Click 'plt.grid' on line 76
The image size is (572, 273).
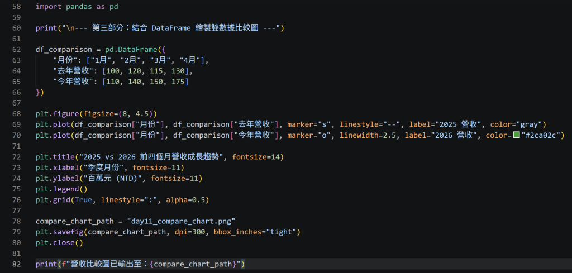pyautogui.click(x=53, y=200)
